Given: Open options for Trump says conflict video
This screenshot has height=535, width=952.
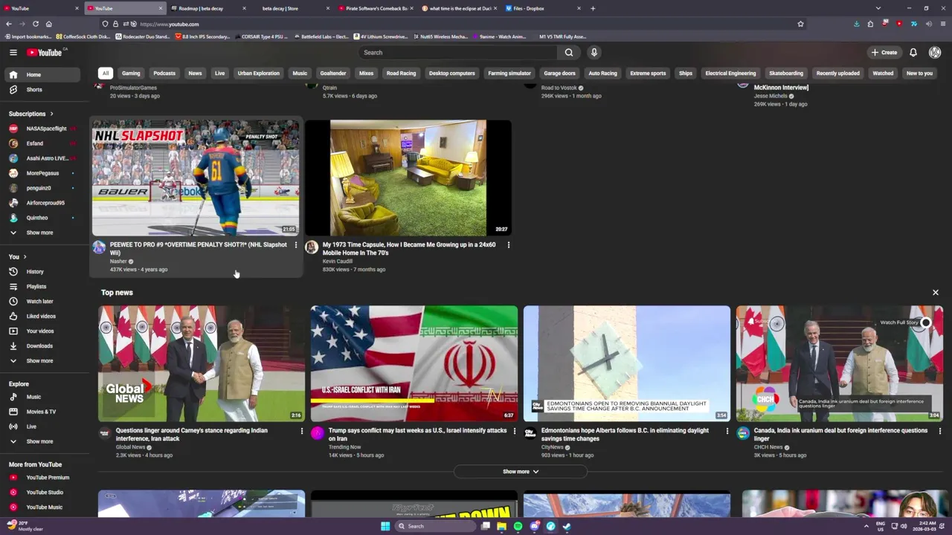Looking at the screenshot, I should [515, 431].
